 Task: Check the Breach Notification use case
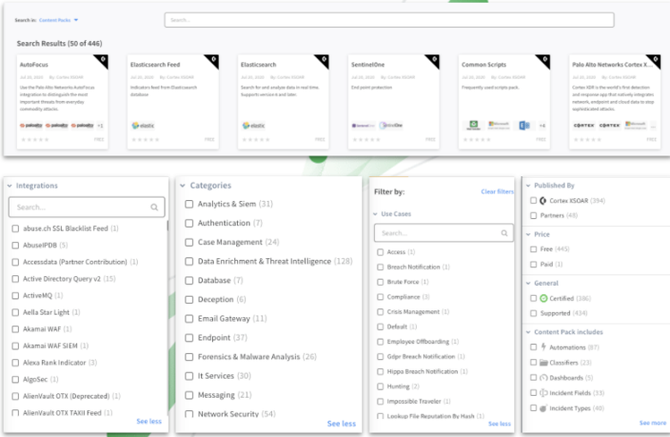(x=380, y=267)
